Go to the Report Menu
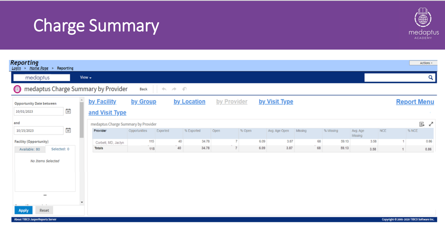The image size is (445, 225). (415, 102)
